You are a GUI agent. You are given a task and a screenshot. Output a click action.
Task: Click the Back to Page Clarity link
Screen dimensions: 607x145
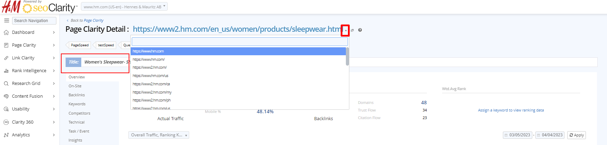click(93, 20)
